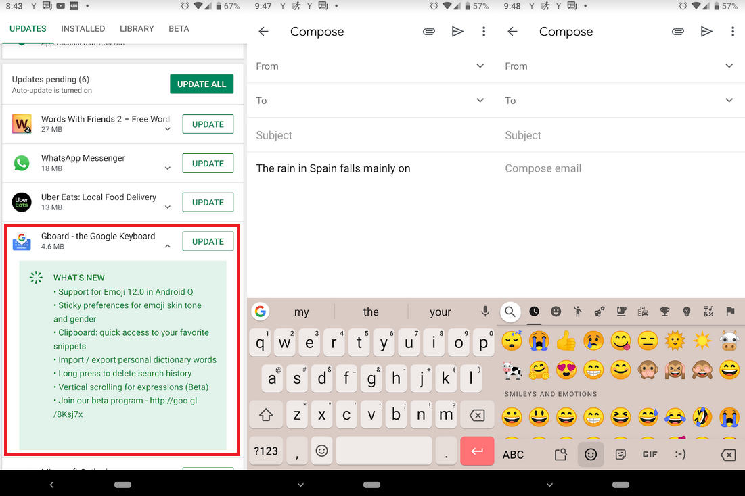Tap the send arrow in right Compose screen
The height and width of the screenshot is (496, 745).
click(706, 32)
